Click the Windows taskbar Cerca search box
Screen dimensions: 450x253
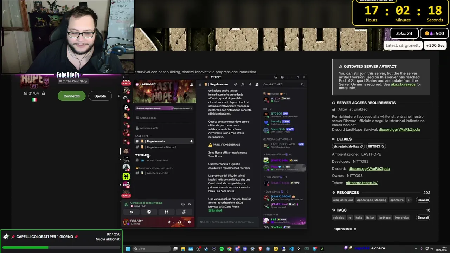coord(152,249)
